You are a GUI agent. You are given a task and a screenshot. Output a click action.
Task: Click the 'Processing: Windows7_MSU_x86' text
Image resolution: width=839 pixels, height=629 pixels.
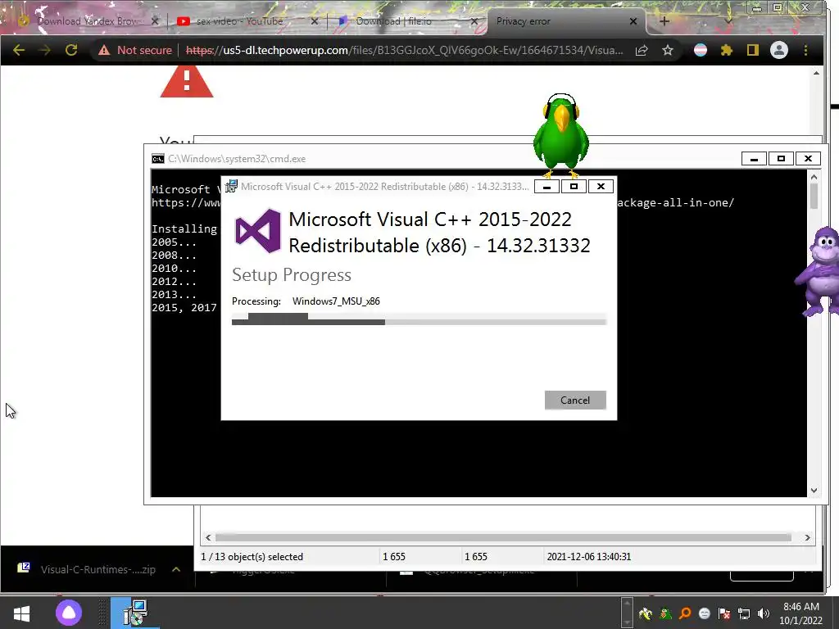(306, 301)
